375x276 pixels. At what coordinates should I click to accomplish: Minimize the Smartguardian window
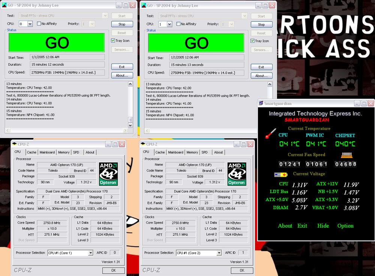357,103
